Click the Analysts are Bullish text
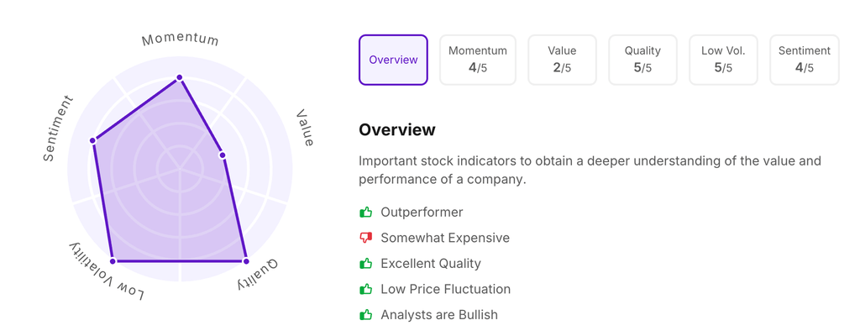This screenshot has height=336, width=860. (x=438, y=315)
